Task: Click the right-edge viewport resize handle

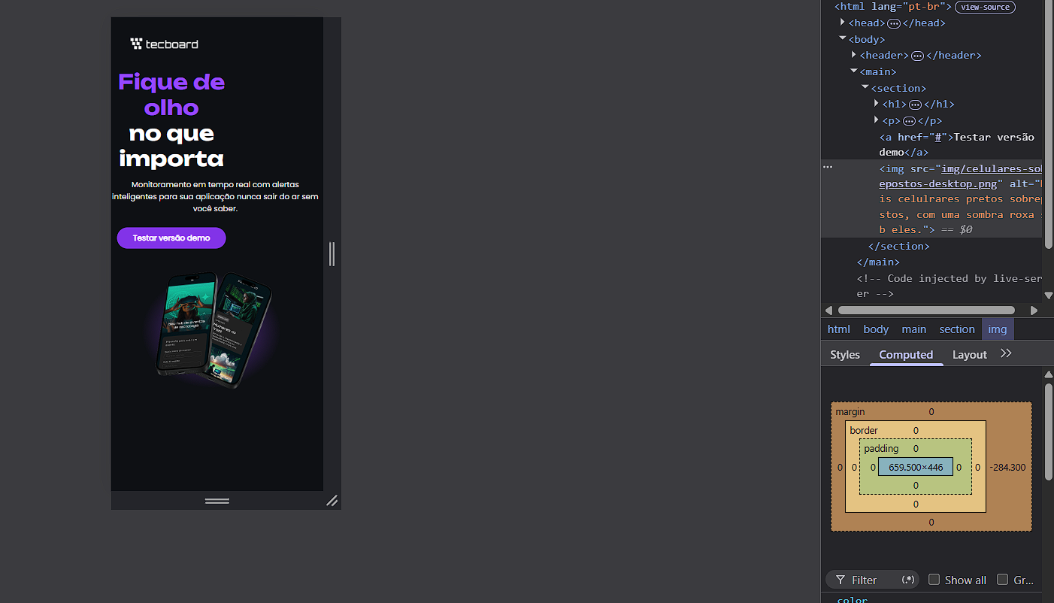Action: click(x=332, y=254)
